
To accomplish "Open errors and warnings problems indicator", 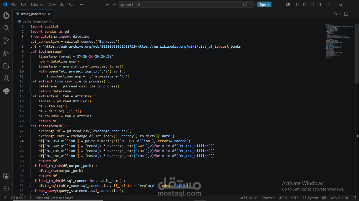I will point(18,198).
